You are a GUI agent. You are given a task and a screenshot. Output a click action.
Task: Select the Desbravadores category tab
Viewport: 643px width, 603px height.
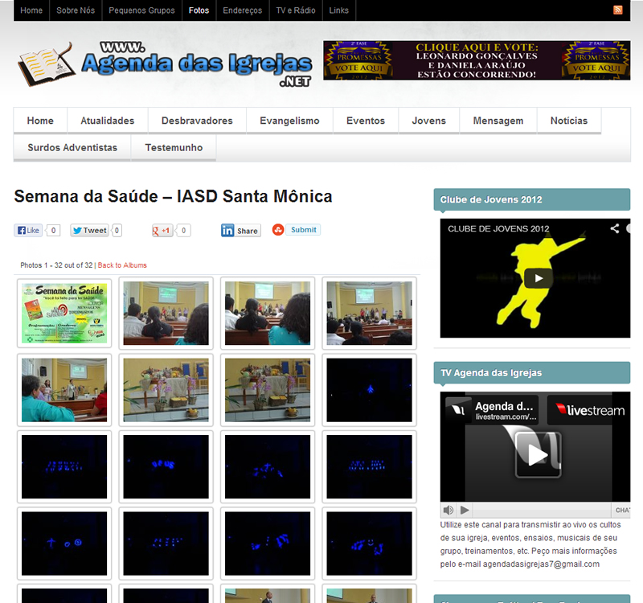[x=197, y=121]
